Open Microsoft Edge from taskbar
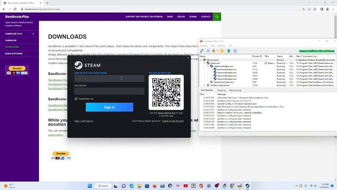The image size is (337, 190). tap(132, 186)
